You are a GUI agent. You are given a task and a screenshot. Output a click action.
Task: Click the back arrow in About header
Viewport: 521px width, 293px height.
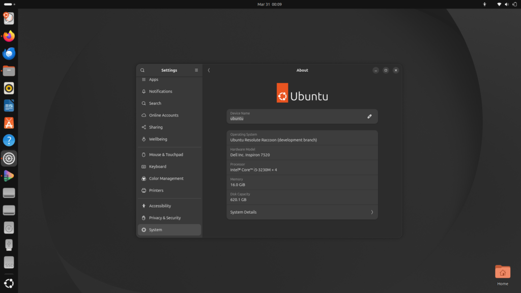click(209, 70)
